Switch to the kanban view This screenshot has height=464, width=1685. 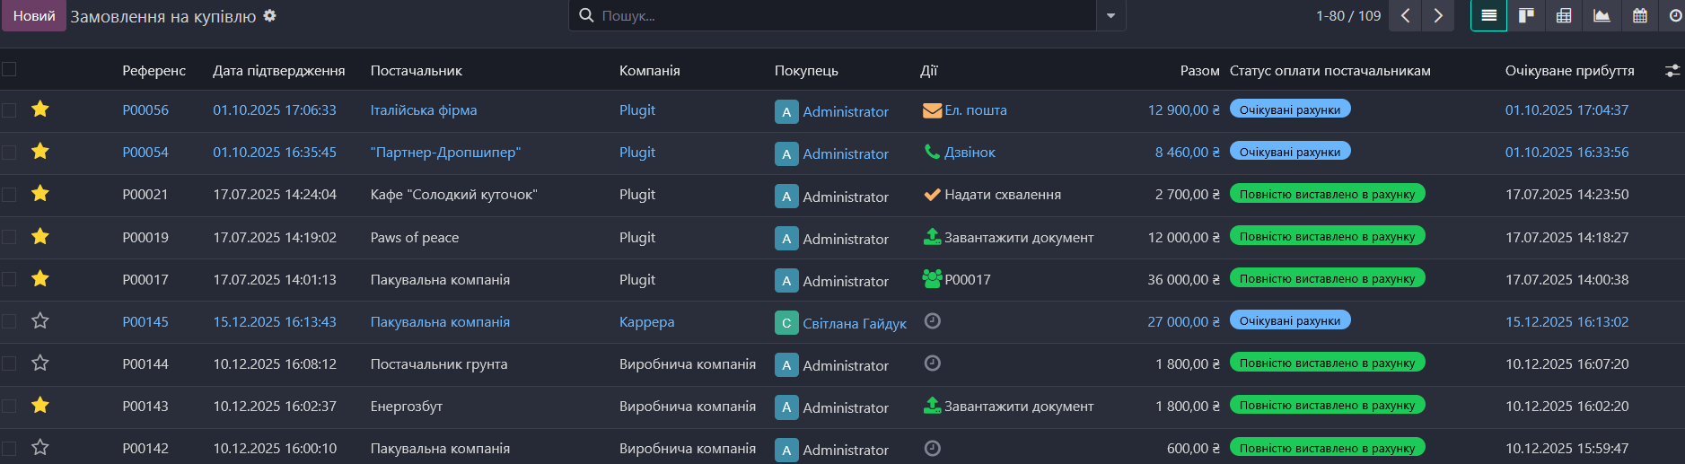point(1526,15)
